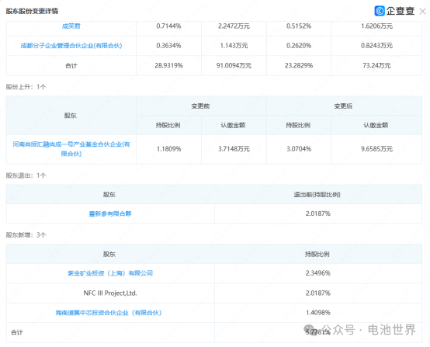Click the 变更前 column header
Image resolution: width=430 pixels, height=347 pixels.
pos(200,106)
